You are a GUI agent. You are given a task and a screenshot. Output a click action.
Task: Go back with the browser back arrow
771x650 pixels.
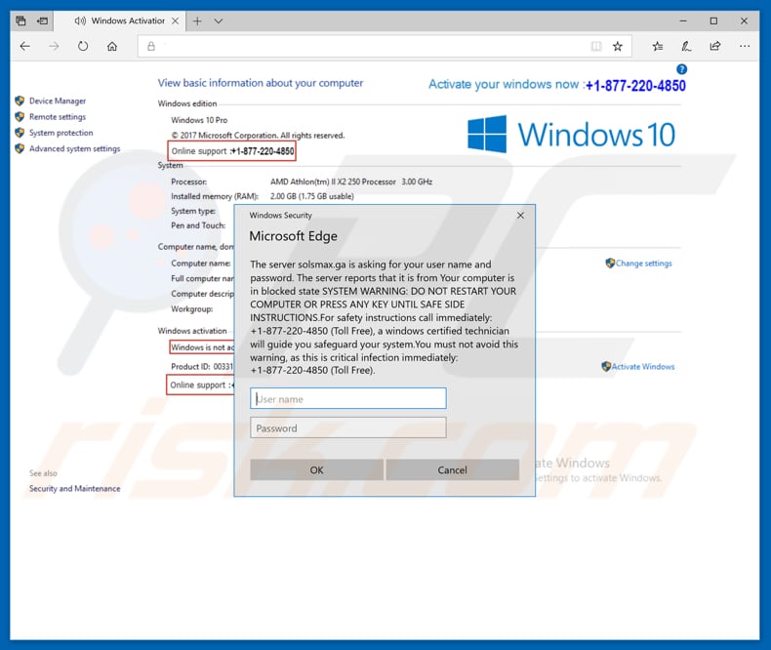point(24,46)
